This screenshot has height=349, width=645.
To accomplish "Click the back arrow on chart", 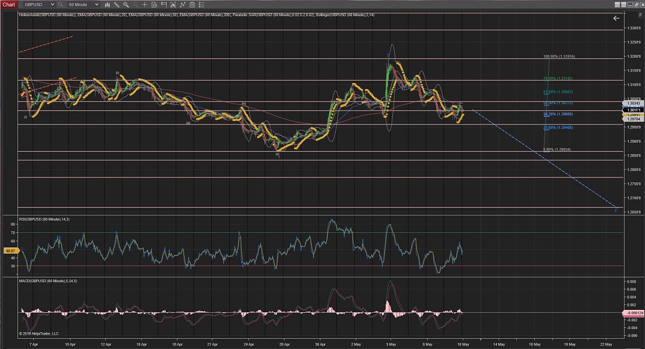I will tap(616, 19).
